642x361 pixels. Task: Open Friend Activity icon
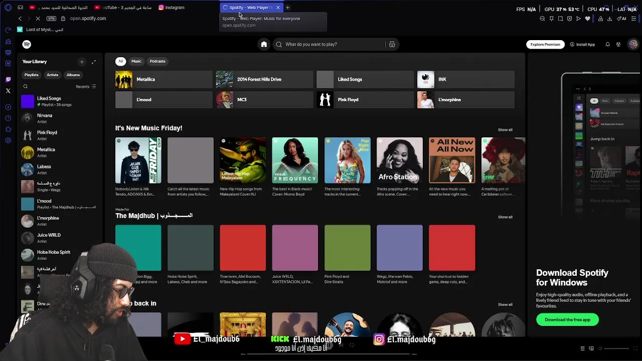click(618, 44)
